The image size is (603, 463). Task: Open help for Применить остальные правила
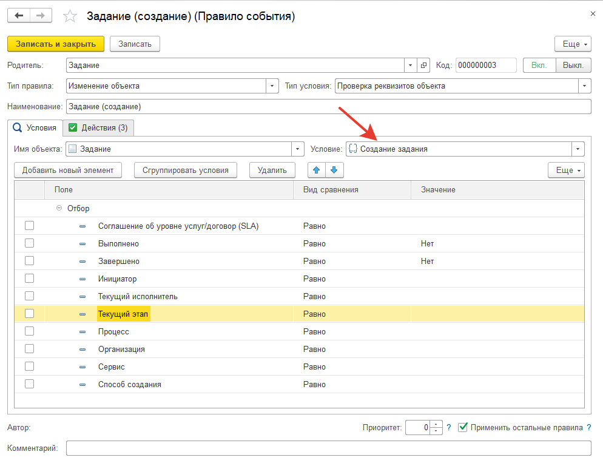(x=589, y=427)
